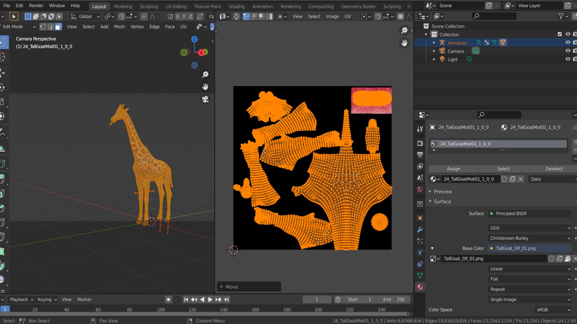Expand the Armature tree item

coord(434,43)
